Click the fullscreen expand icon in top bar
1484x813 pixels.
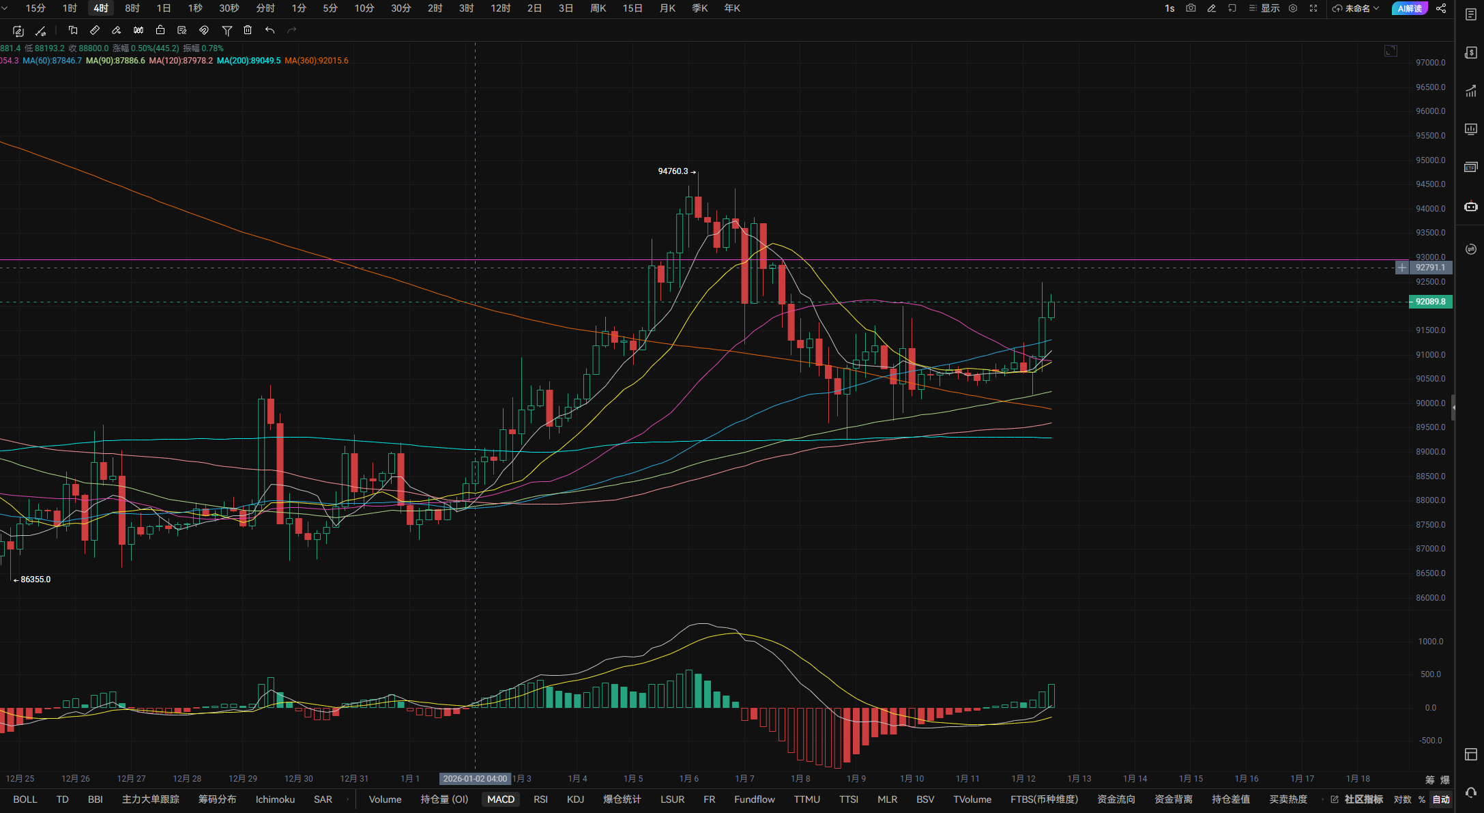[x=1313, y=8]
